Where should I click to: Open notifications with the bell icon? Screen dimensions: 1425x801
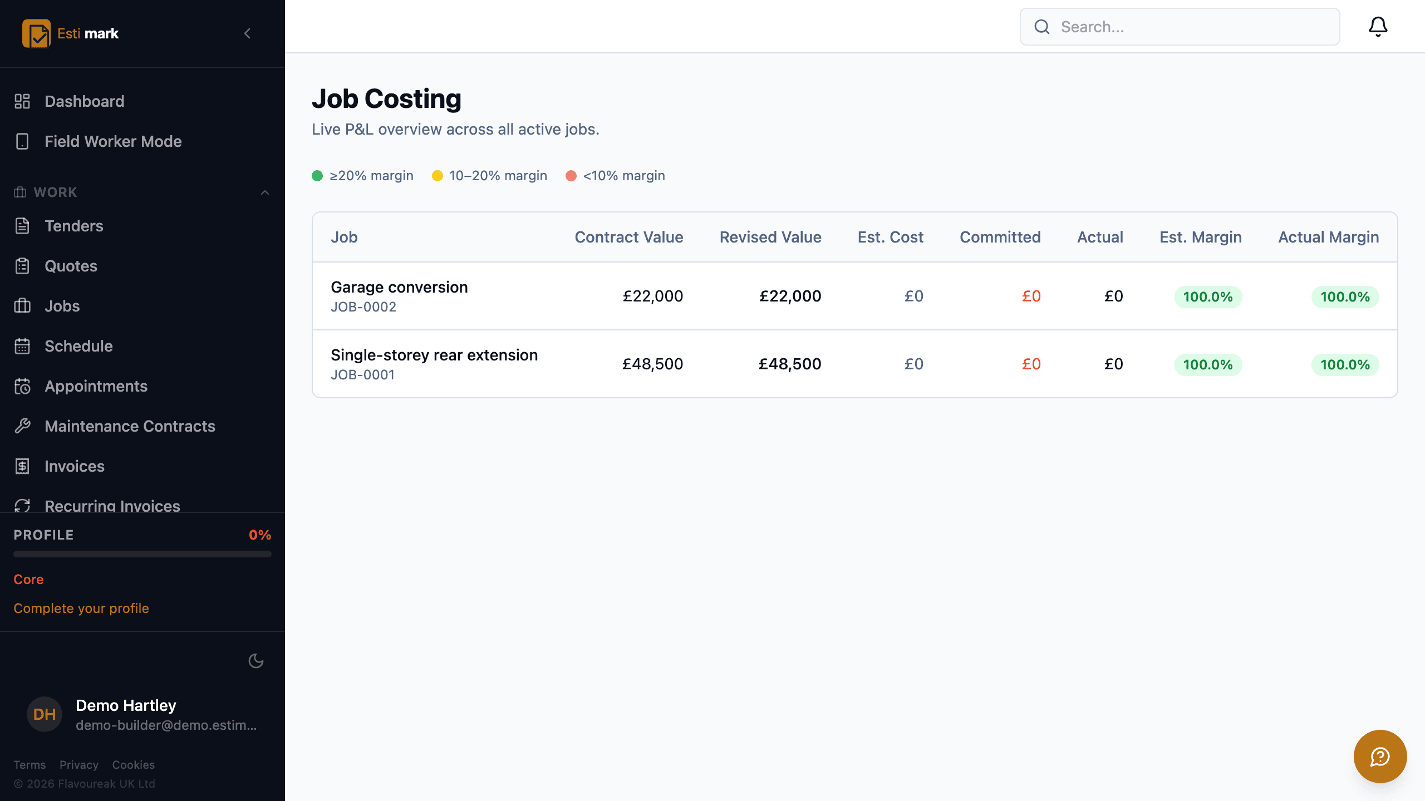click(x=1378, y=27)
